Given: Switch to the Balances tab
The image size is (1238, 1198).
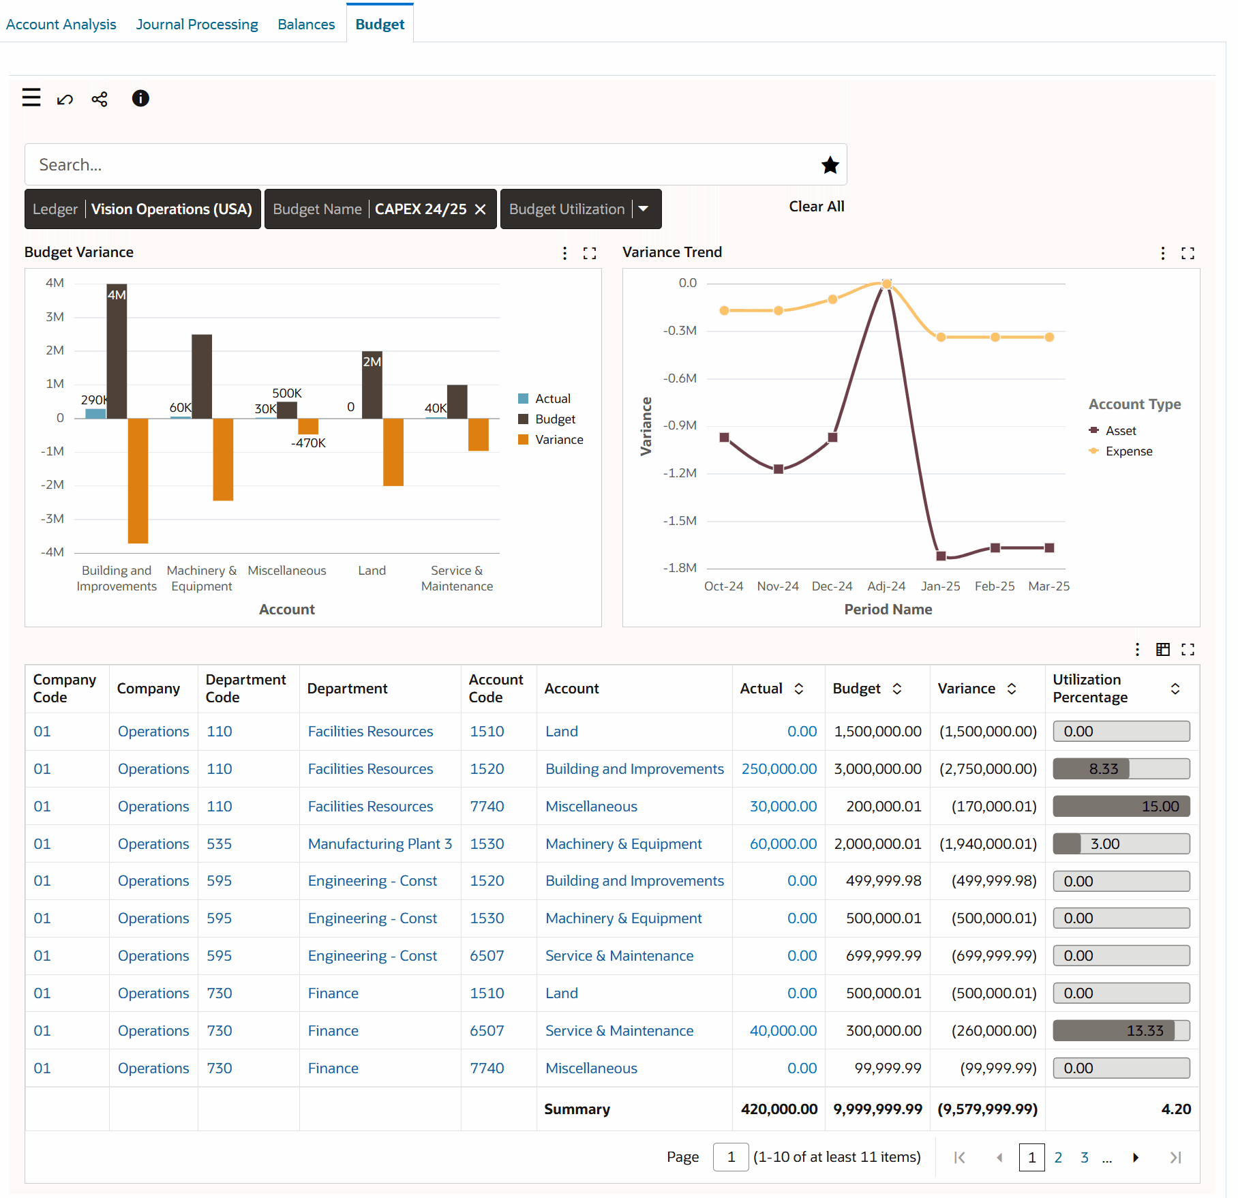Looking at the screenshot, I should (x=306, y=25).
